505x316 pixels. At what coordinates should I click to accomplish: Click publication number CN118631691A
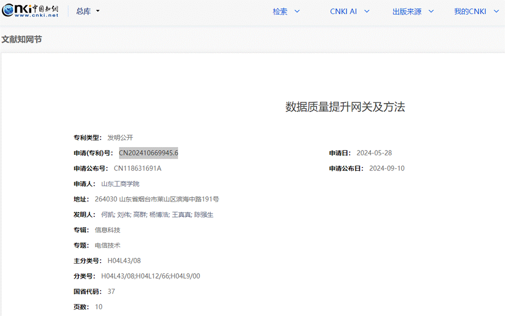click(x=137, y=168)
